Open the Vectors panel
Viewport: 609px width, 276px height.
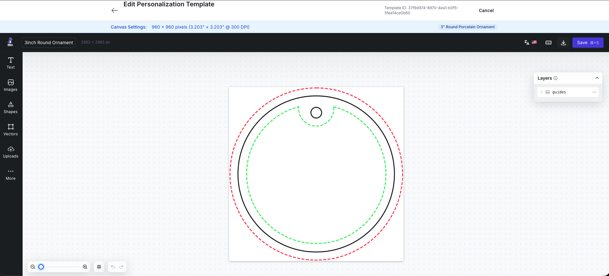[11, 130]
